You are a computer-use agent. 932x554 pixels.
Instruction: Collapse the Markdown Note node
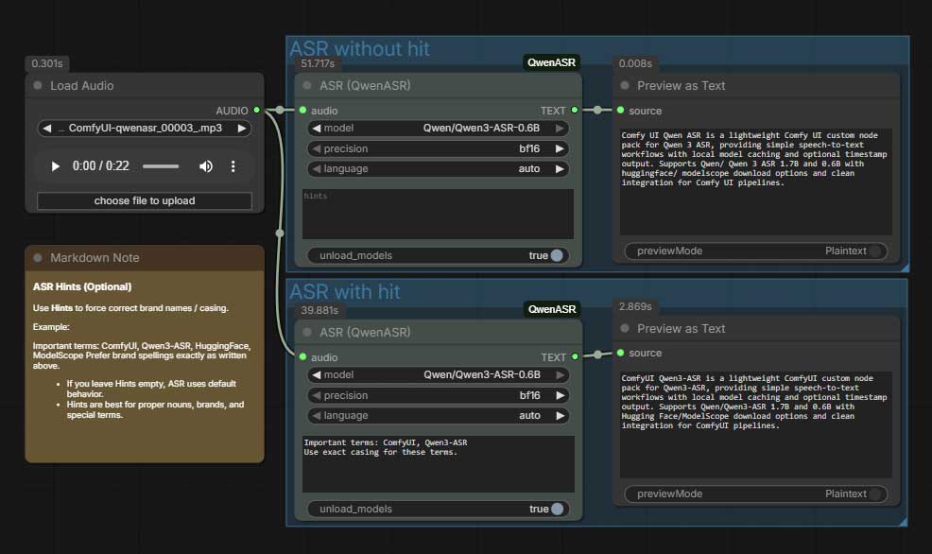pyautogui.click(x=38, y=258)
